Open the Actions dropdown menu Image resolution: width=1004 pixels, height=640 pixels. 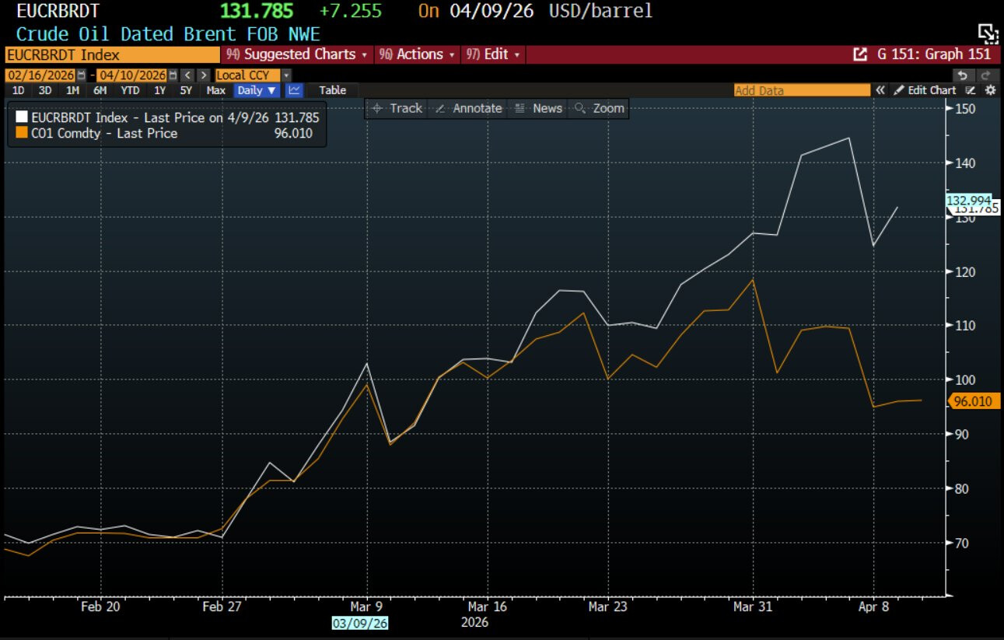click(x=418, y=54)
